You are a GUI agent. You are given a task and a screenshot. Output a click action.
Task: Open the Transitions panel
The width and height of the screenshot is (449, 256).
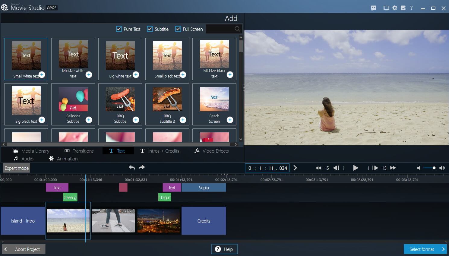click(79, 151)
